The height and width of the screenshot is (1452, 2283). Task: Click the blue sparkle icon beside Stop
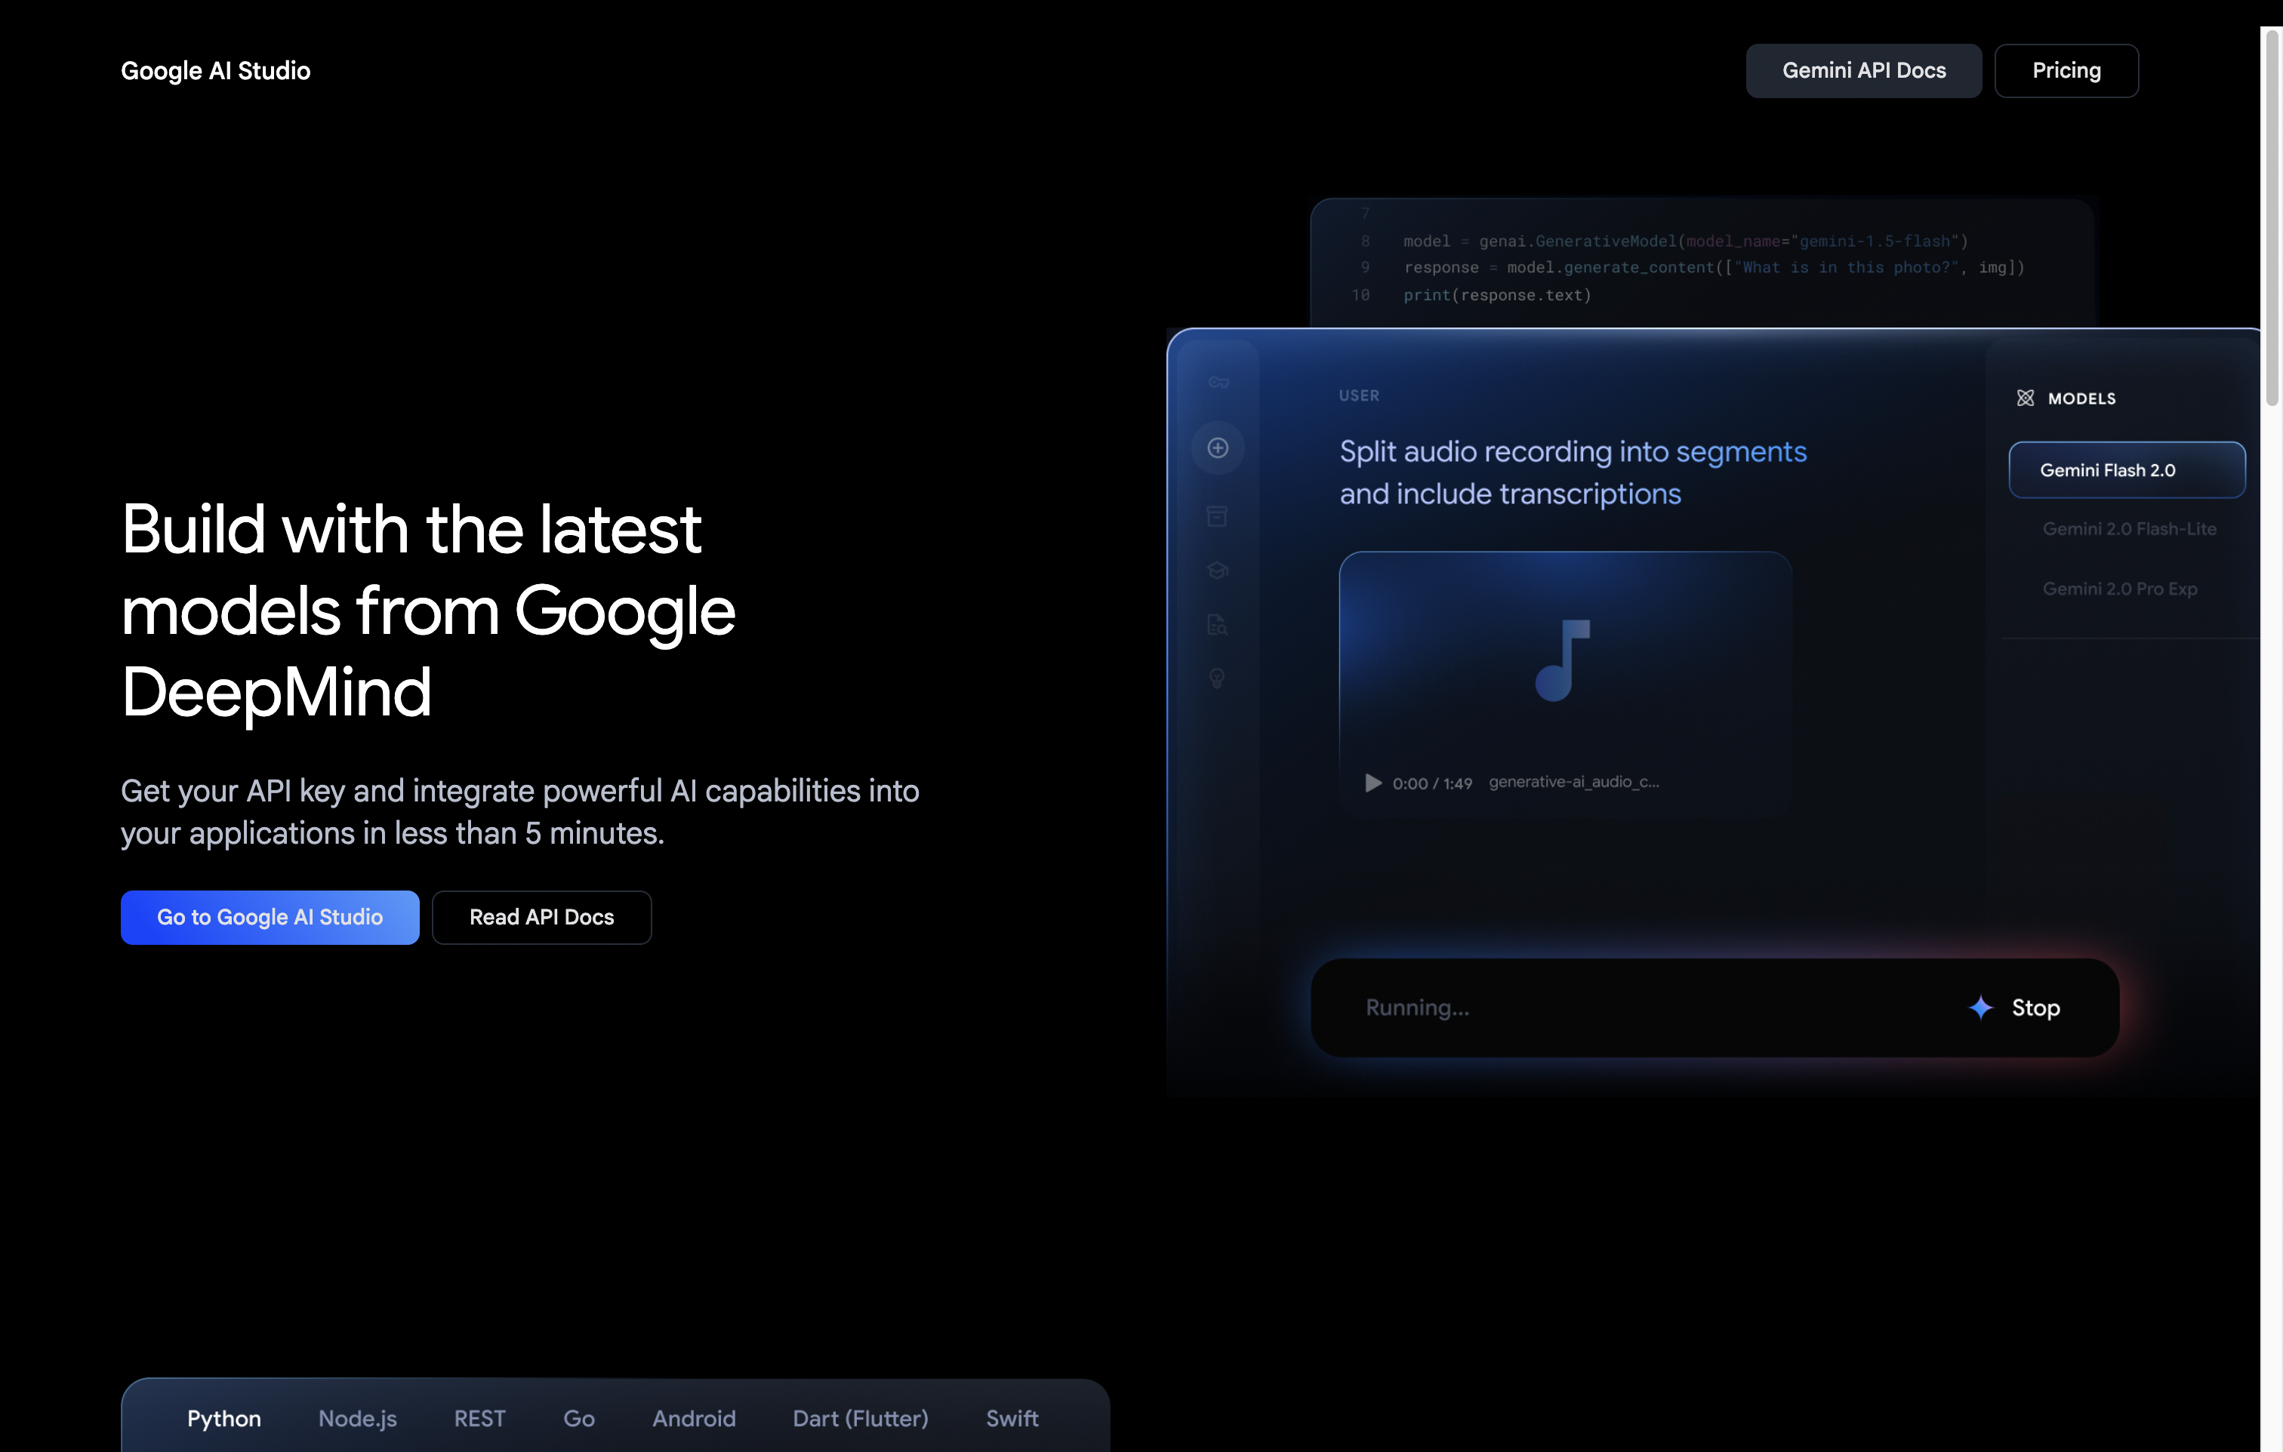point(1980,1007)
